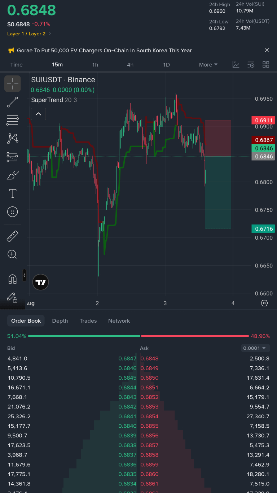
Task: Open the Fibonacci/horizontal lines tool
Action: [x=13, y=120]
